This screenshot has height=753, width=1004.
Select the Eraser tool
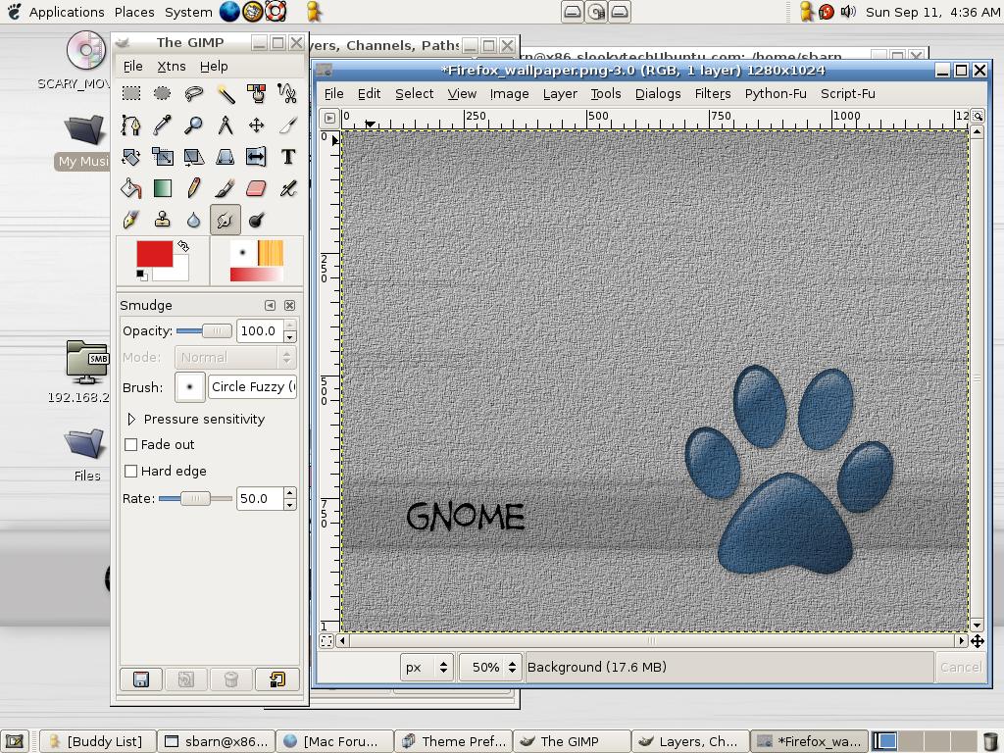256,188
